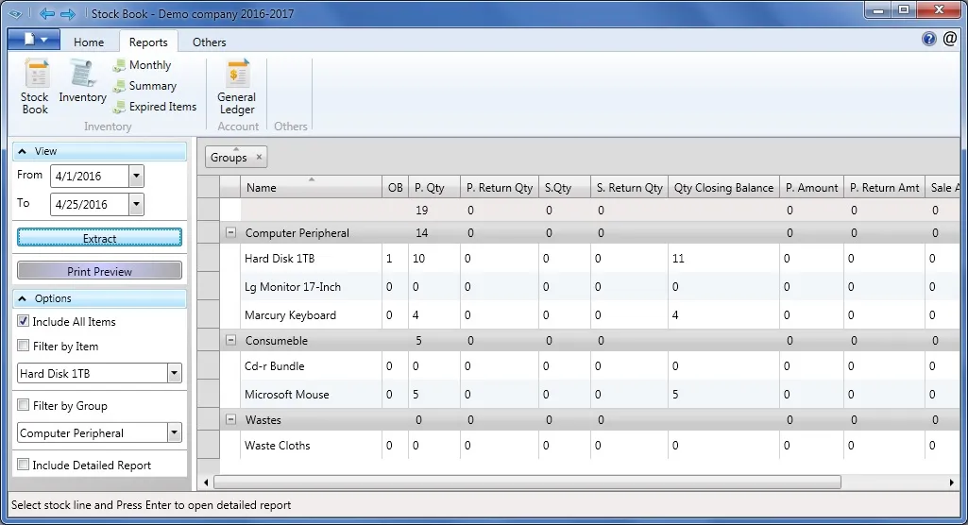Click the Consumeble group name

(x=276, y=341)
